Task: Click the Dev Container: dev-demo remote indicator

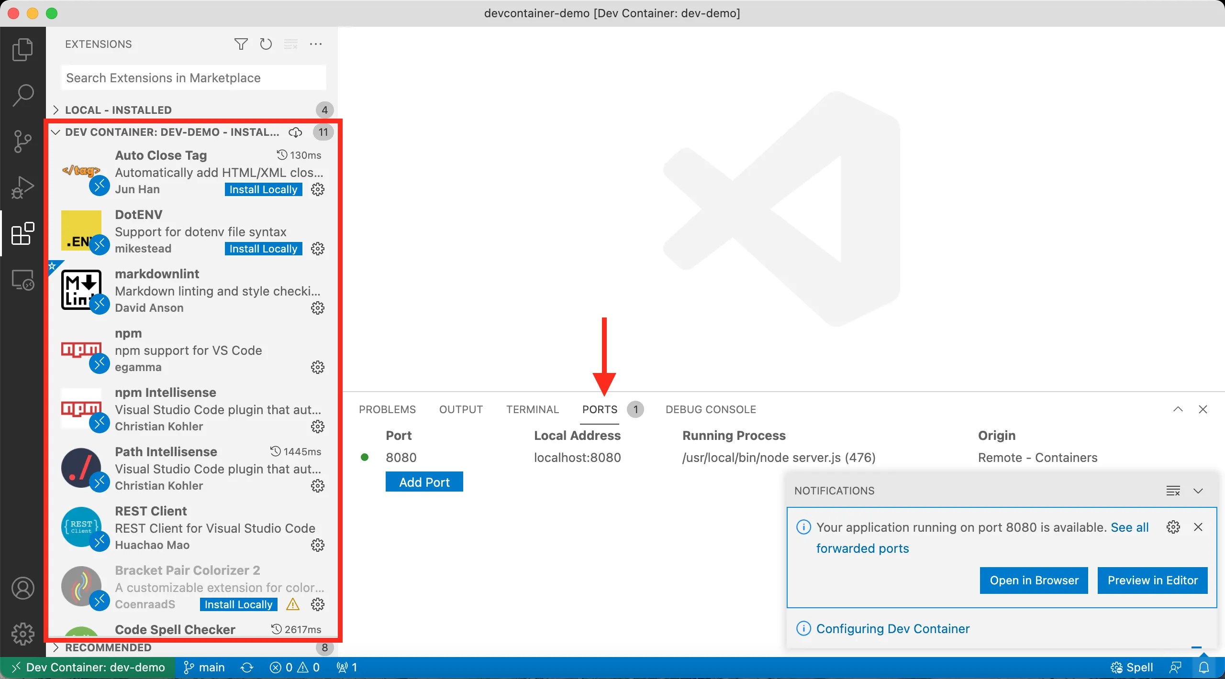Action: point(87,667)
